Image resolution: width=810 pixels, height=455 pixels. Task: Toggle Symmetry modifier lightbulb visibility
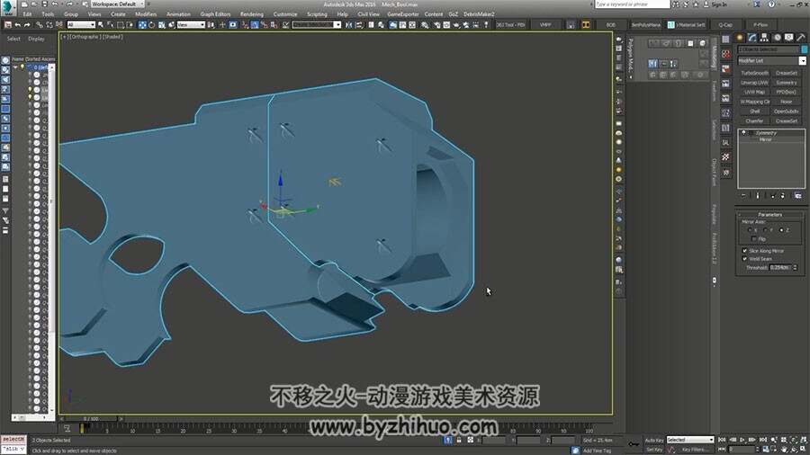[744, 133]
